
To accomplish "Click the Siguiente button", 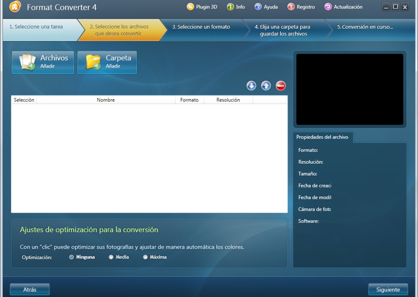I will pos(388,290).
